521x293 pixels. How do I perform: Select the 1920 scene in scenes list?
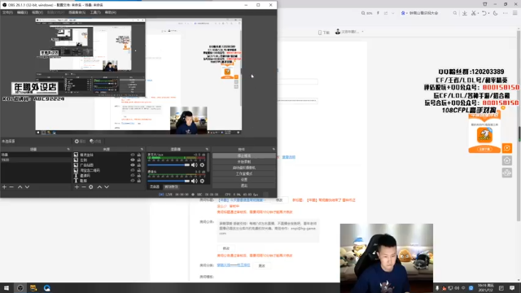click(x=36, y=160)
